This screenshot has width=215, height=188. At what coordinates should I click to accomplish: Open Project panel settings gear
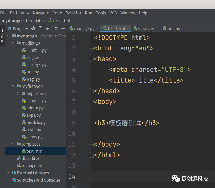click(56, 28)
